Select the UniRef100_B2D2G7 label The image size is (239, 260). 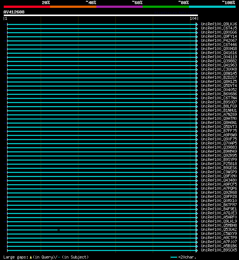click(x=219, y=77)
